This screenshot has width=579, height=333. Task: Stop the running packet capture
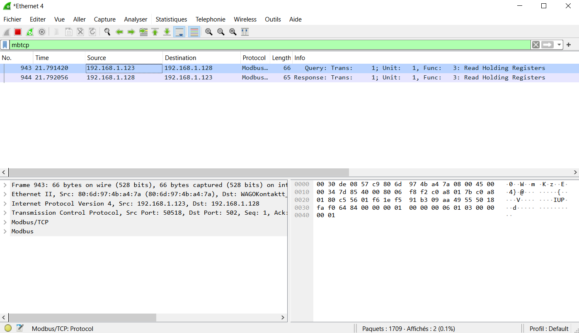pos(18,32)
